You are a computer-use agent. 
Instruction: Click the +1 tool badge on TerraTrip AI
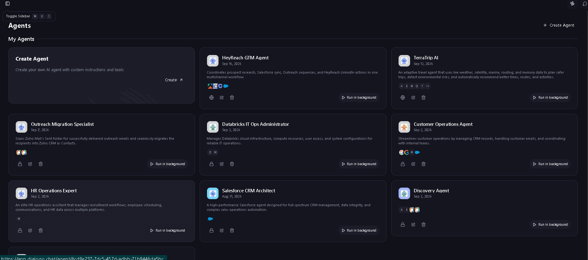click(x=427, y=86)
